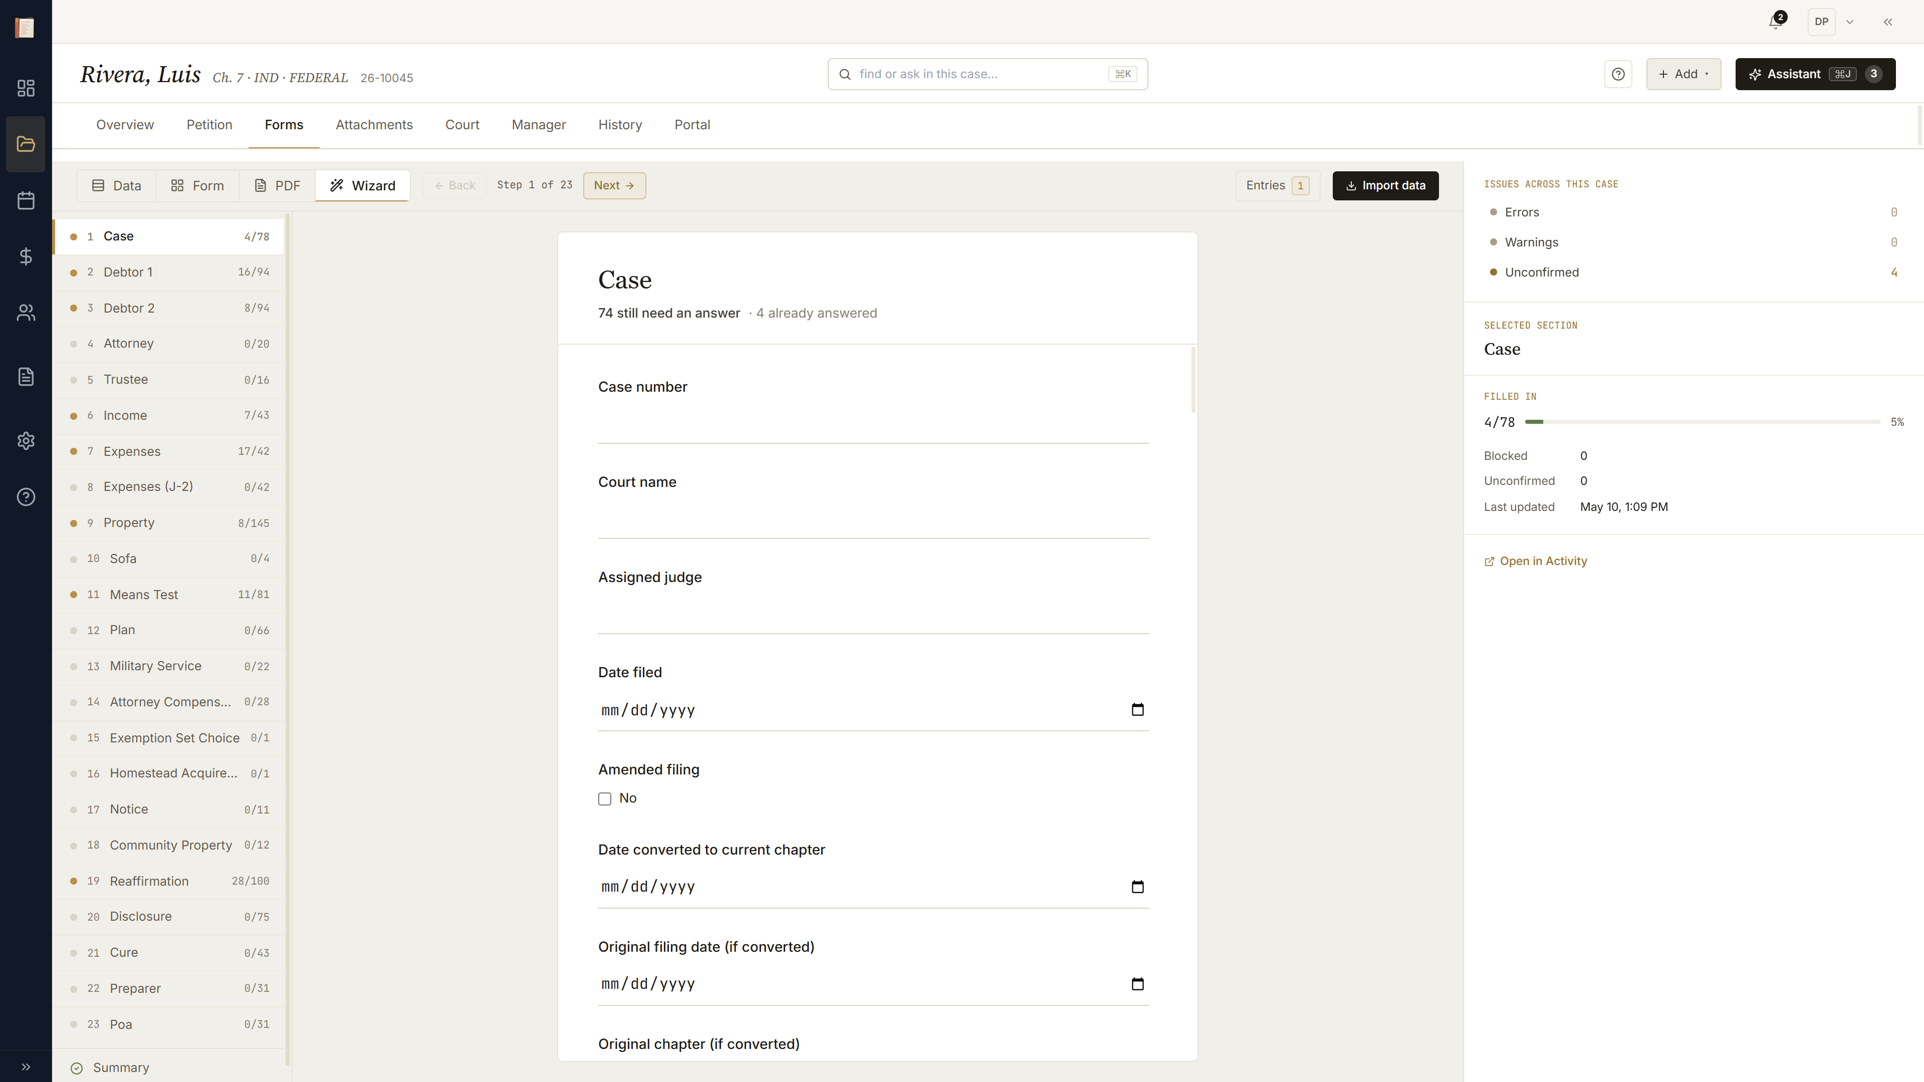1924x1082 pixels.
Task: Open the cases folder icon in sidebar
Action: point(26,144)
